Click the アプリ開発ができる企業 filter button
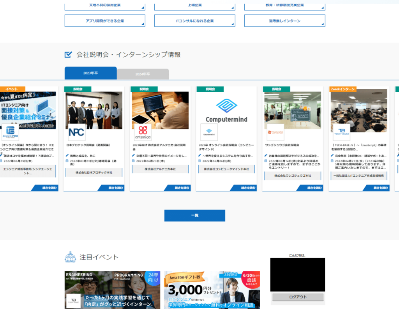The height and width of the screenshot is (309, 399). [104, 20]
